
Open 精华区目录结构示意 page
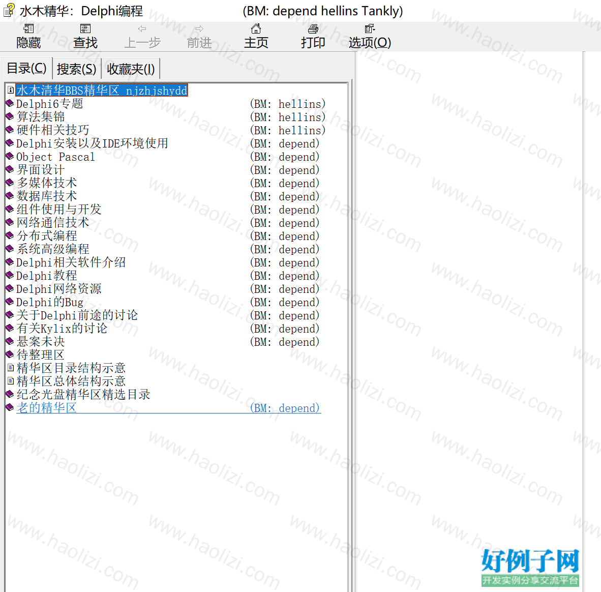pos(71,368)
